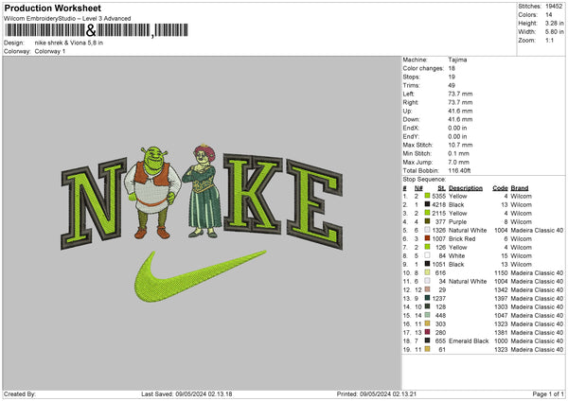Click the green swoosh in the design
Viewport: 568px width, 401px height.
[x=200, y=276]
